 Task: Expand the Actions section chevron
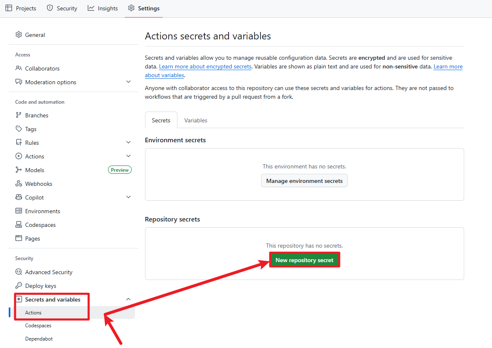click(128, 156)
